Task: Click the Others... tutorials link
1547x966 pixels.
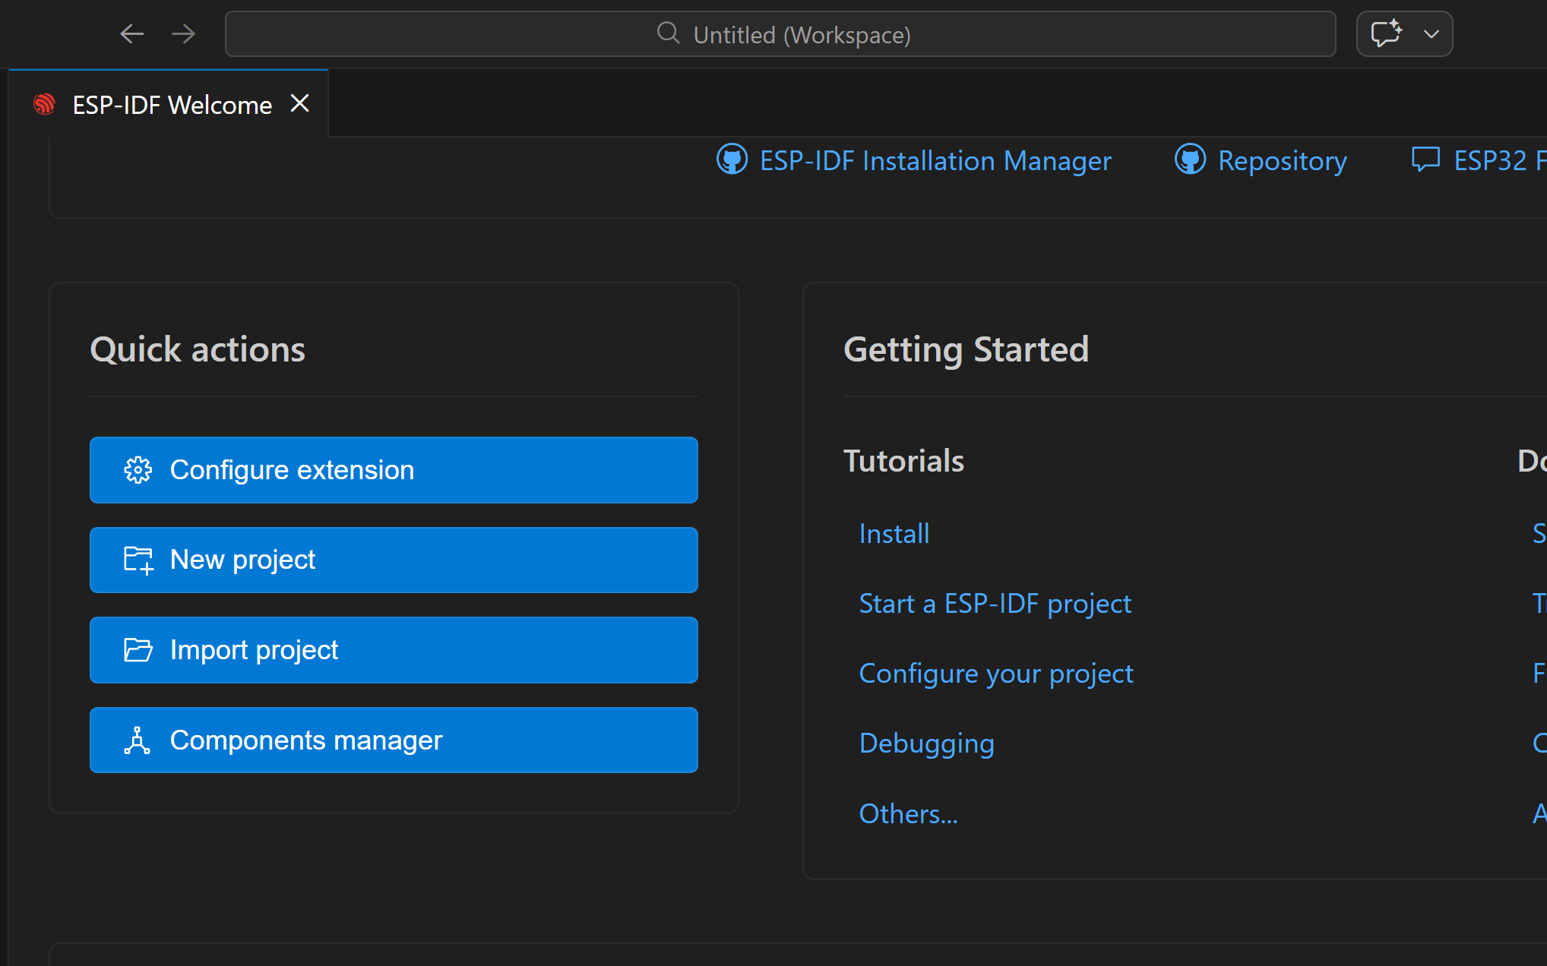Action: pyautogui.click(x=908, y=814)
